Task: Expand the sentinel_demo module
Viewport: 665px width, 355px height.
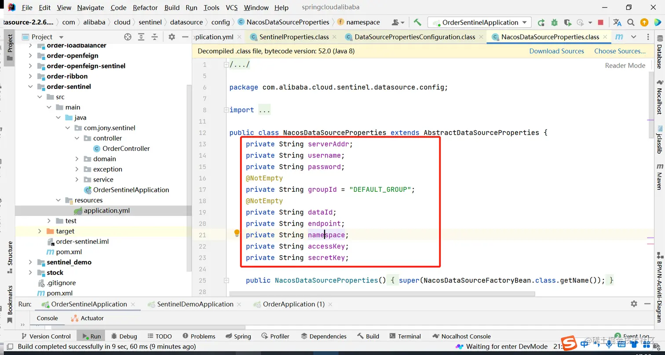Action: coord(30,262)
